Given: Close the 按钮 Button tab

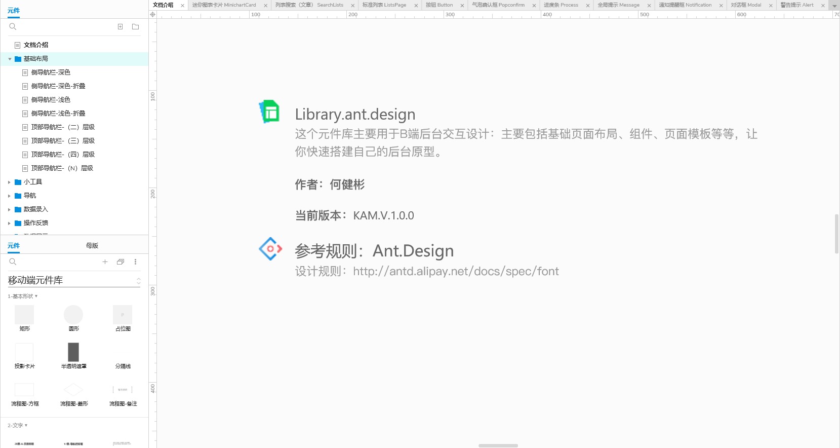Looking at the screenshot, I should pyautogui.click(x=462, y=6).
